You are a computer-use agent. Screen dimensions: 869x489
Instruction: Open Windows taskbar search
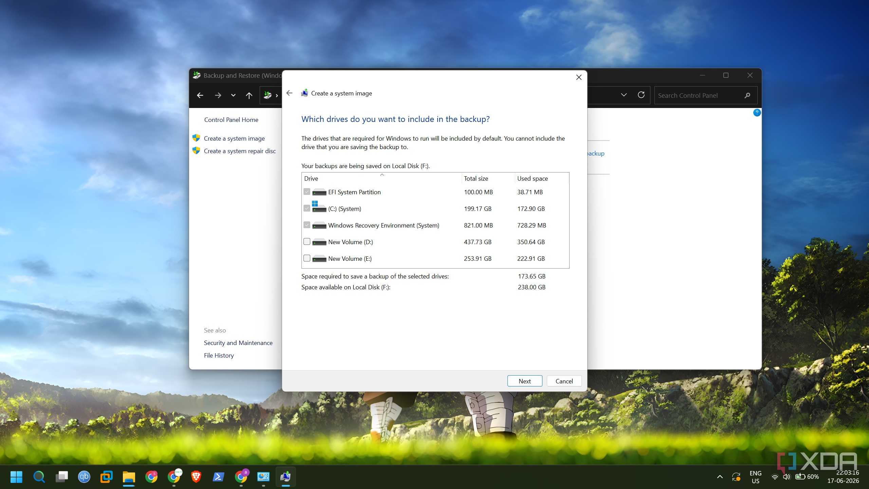click(39, 477)
